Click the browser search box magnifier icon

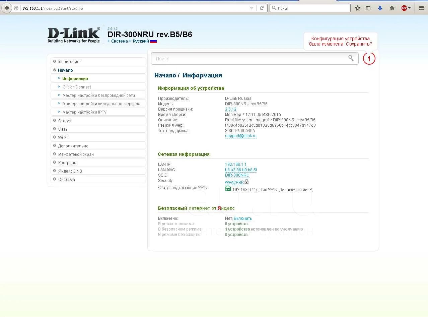[x=274, y=8]
